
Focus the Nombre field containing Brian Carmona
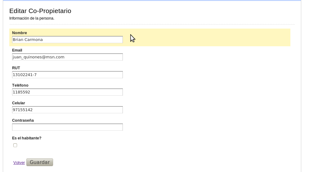67,39
